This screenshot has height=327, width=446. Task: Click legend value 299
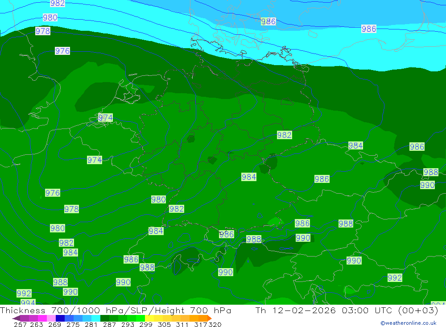(x=146, y=324)
